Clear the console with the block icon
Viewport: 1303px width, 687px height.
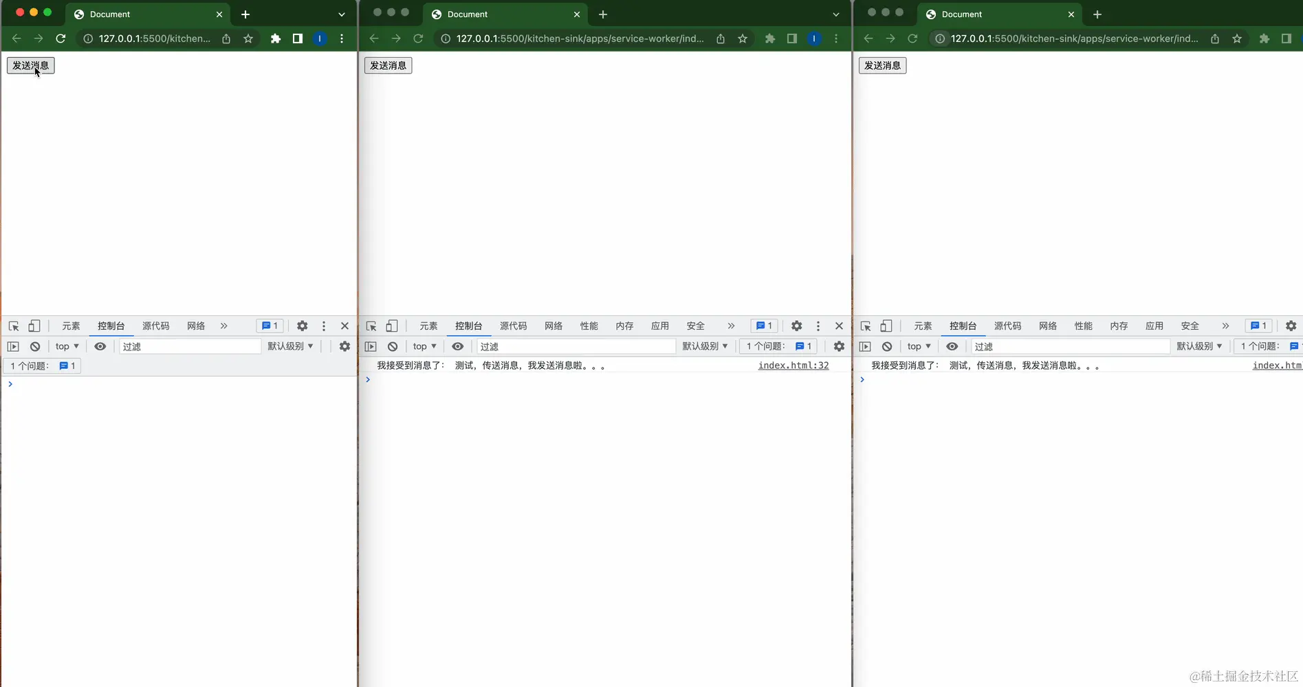pos(35,346)
